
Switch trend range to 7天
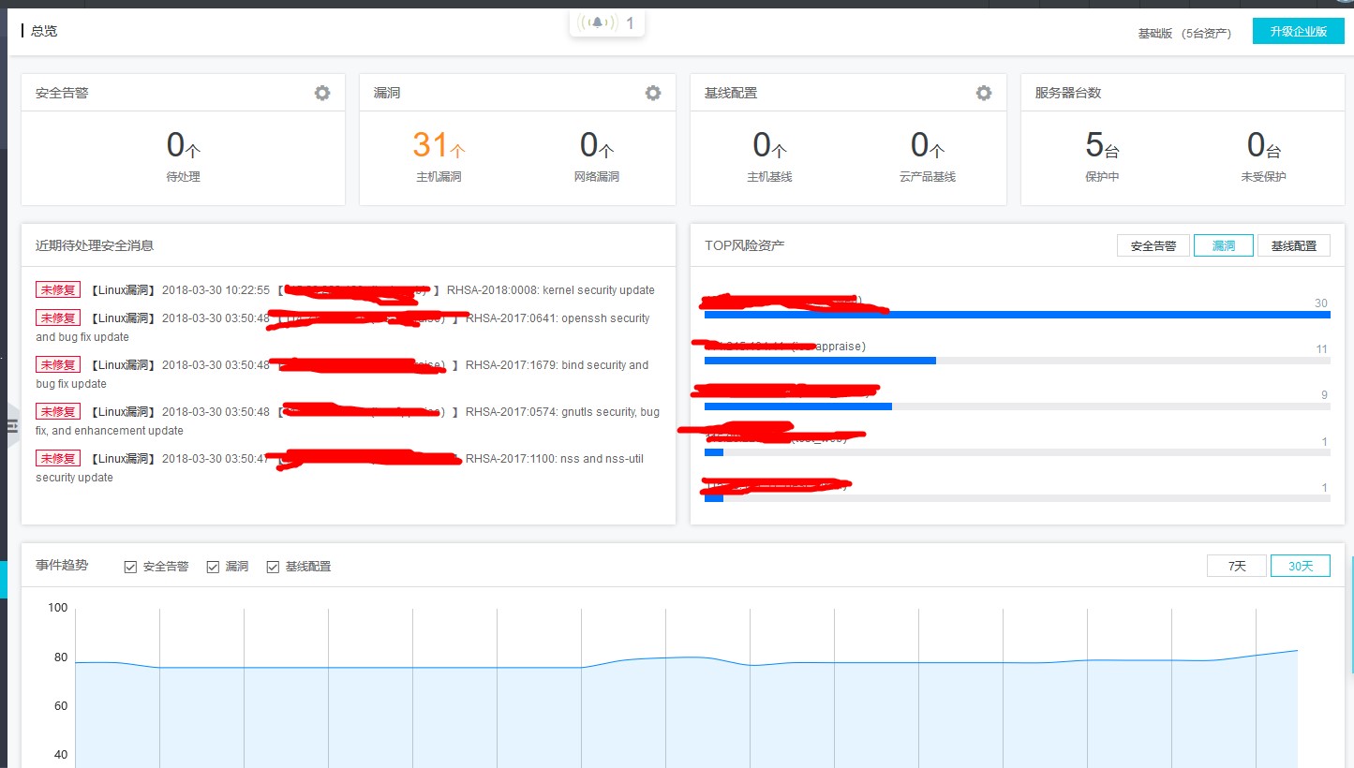1237,567
